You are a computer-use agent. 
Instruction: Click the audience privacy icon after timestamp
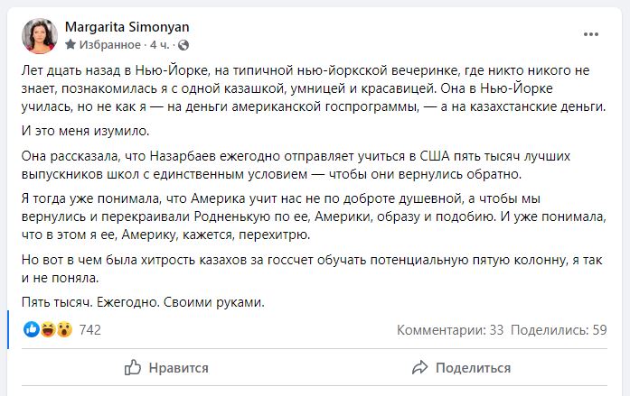coord(183,44)
